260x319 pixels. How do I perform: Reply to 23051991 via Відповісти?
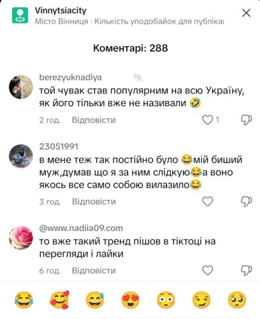tap(94, 201)
